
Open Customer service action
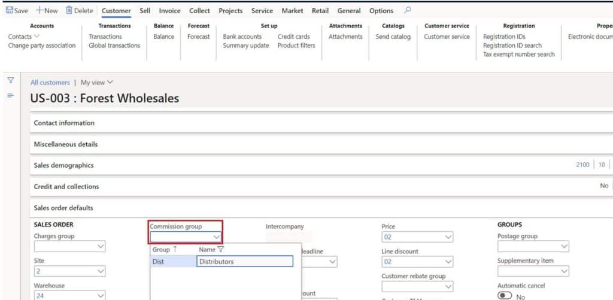click(447, 37)
